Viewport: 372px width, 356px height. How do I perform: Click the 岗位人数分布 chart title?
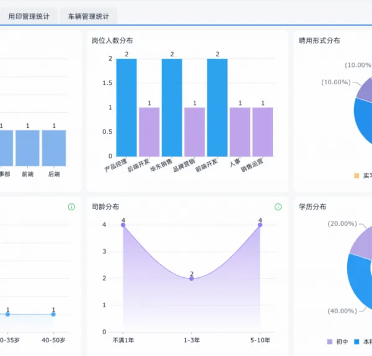(x=112, y=40)
